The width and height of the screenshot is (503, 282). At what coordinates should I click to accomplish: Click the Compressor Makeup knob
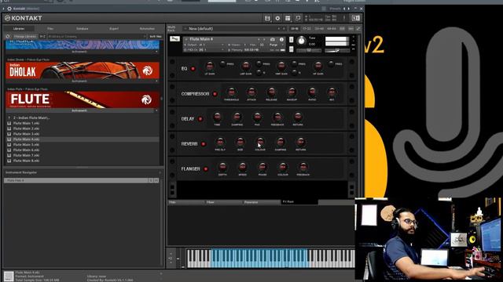click(x=292, y=92)
